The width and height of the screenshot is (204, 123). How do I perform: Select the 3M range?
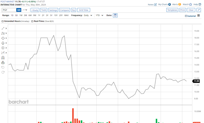pyautogui.click(x=25, y=15)
